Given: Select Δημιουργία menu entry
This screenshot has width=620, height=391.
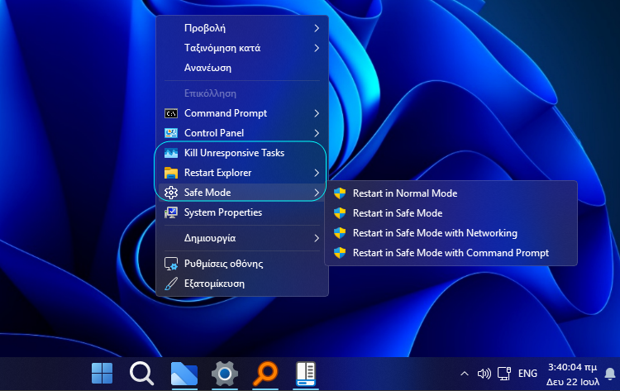Looking at the screenshot, I should (x=242, y=238).
